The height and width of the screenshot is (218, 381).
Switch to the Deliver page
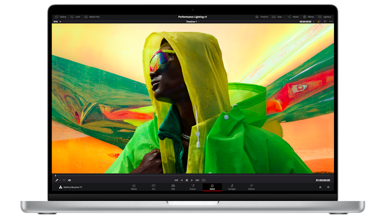point(251,187)
